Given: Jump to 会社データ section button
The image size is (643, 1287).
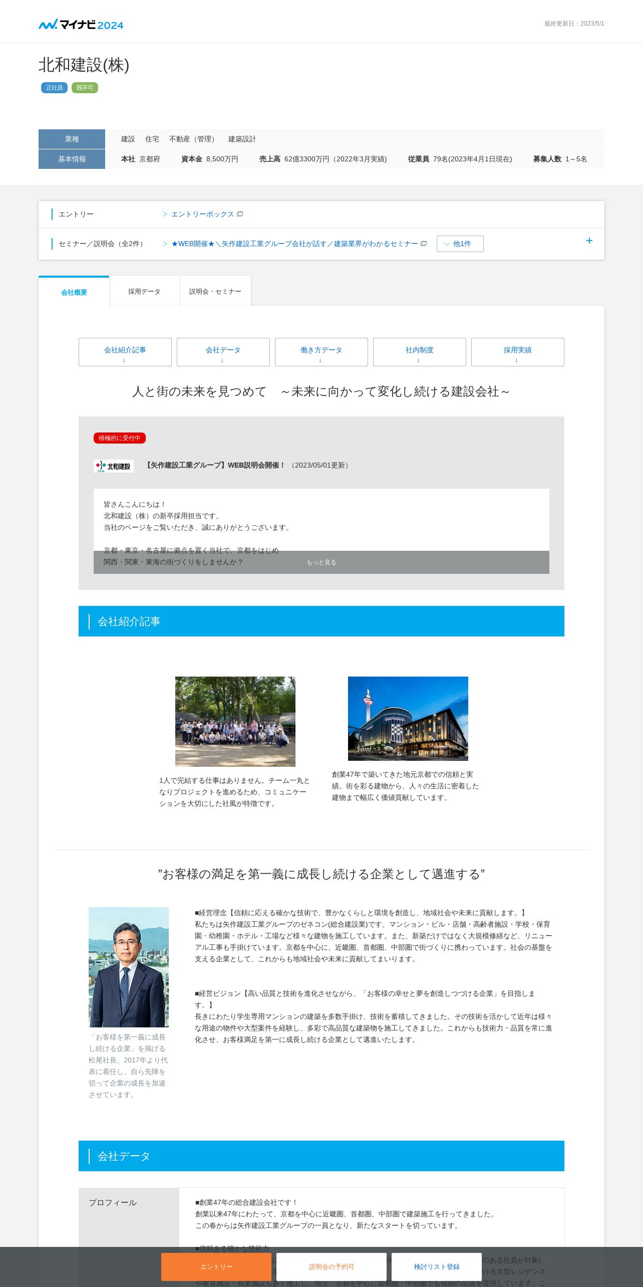Looking at the screenshot, I should click(223, 352).
